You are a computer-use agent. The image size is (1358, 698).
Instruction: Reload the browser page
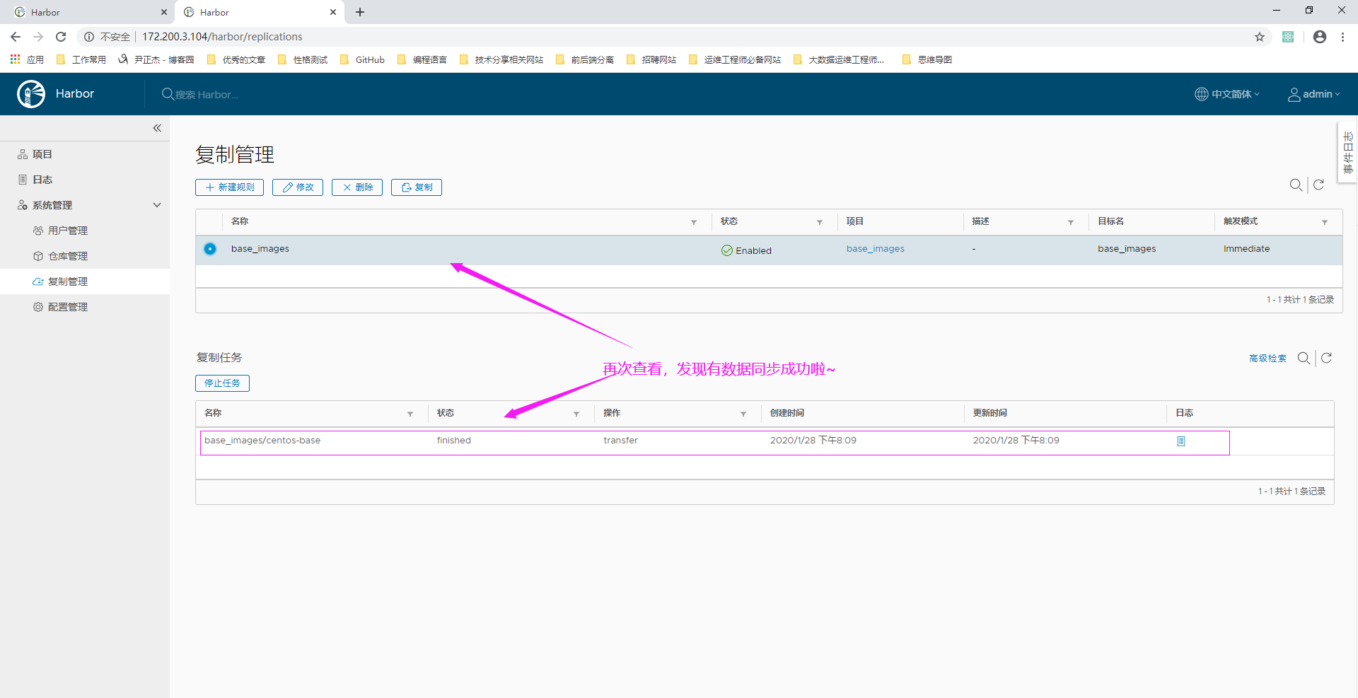click(x=61, y=37)
